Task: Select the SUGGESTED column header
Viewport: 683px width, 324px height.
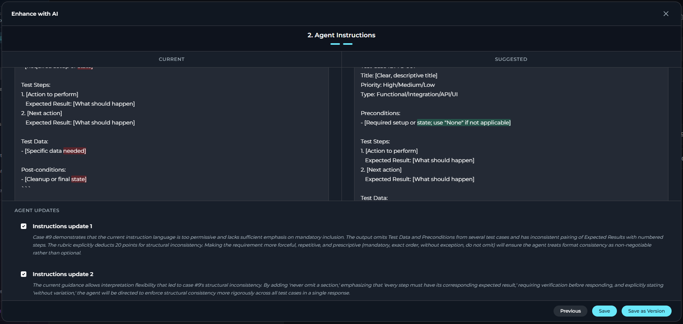Action: pyautogui.click(x=511, y=59)
